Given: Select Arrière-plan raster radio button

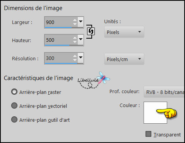Looking at the screenshot, I should tap(14, 92).
